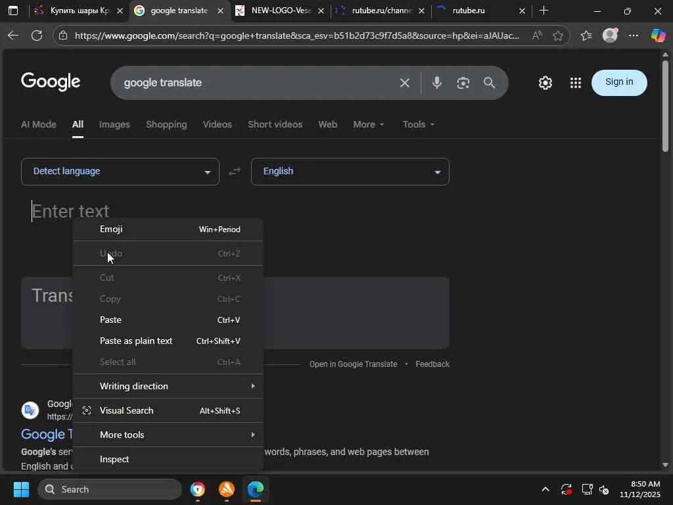Screen dimensions: 673x505
Task: Open the tab actions menu icon
Action: click(x=13, y=11)
